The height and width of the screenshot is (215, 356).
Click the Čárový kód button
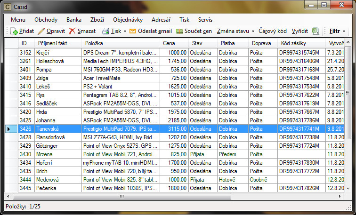(273, 31)
